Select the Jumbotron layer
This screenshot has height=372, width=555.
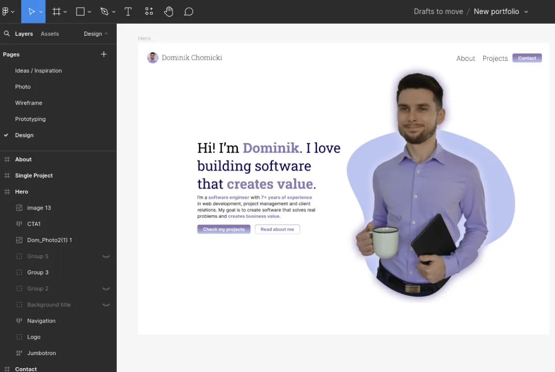42,353
